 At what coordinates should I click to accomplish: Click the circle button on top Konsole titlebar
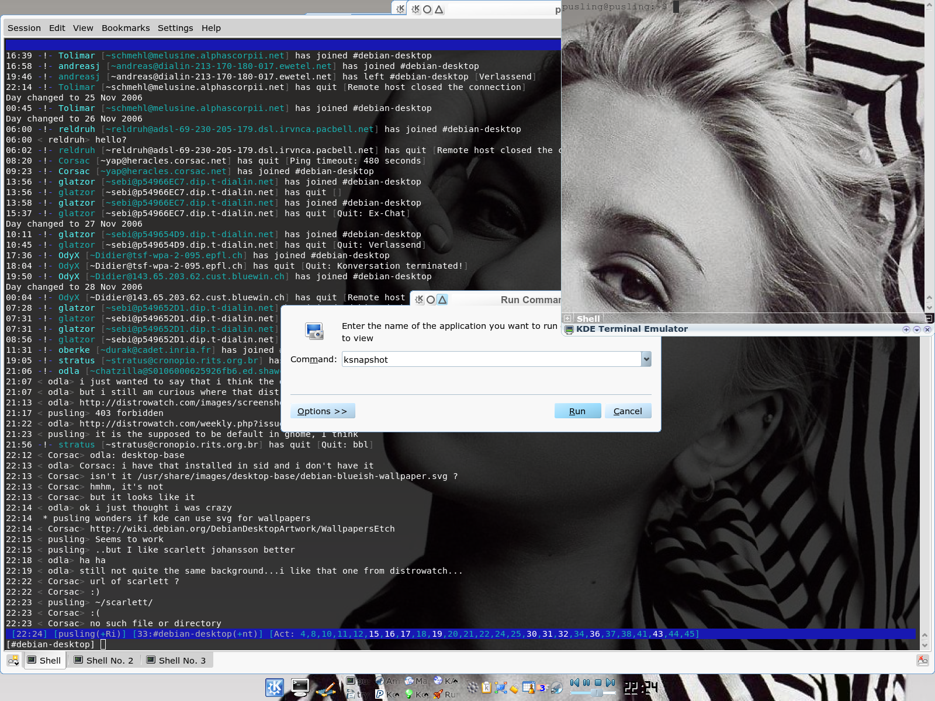tap(427, 9)
